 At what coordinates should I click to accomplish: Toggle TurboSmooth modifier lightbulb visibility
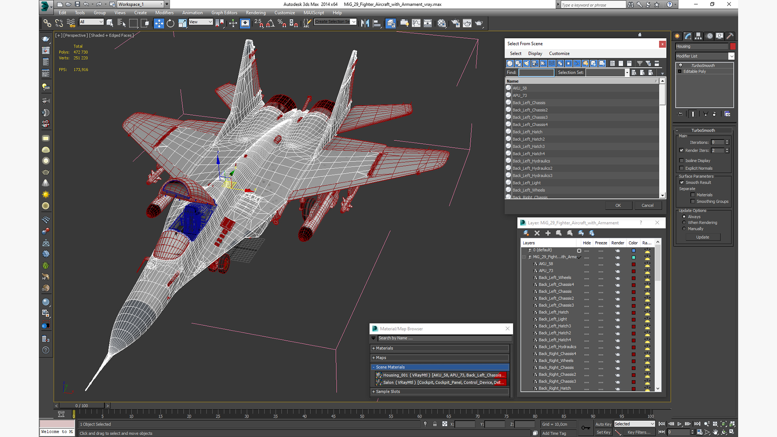[680, 66]
